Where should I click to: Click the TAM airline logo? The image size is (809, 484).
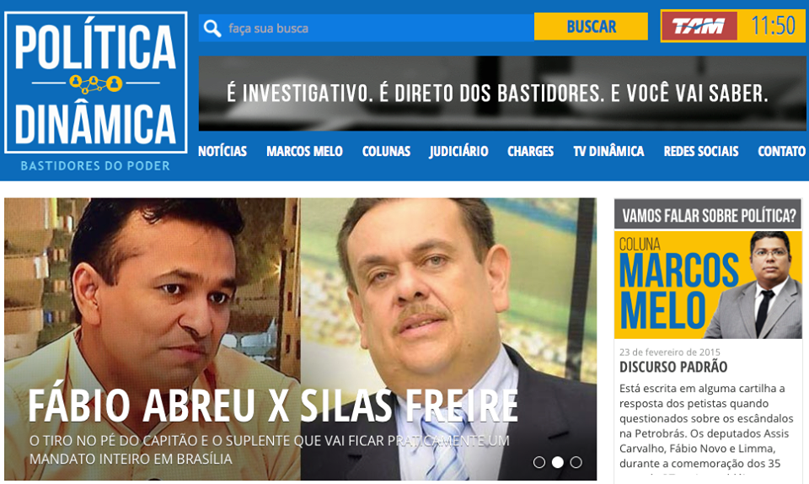(699, 26)
